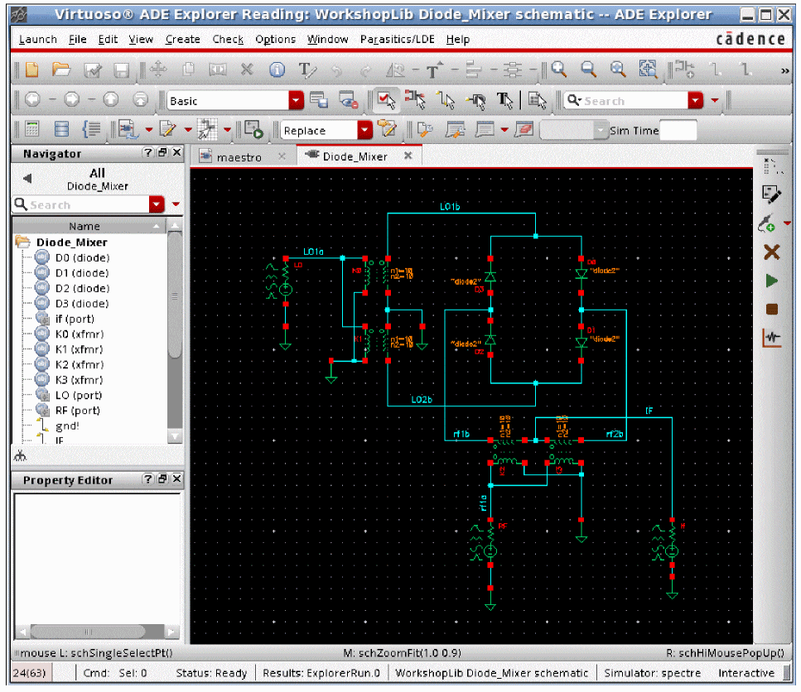Open the Basic workspace dropdown

tap(297, 100)
